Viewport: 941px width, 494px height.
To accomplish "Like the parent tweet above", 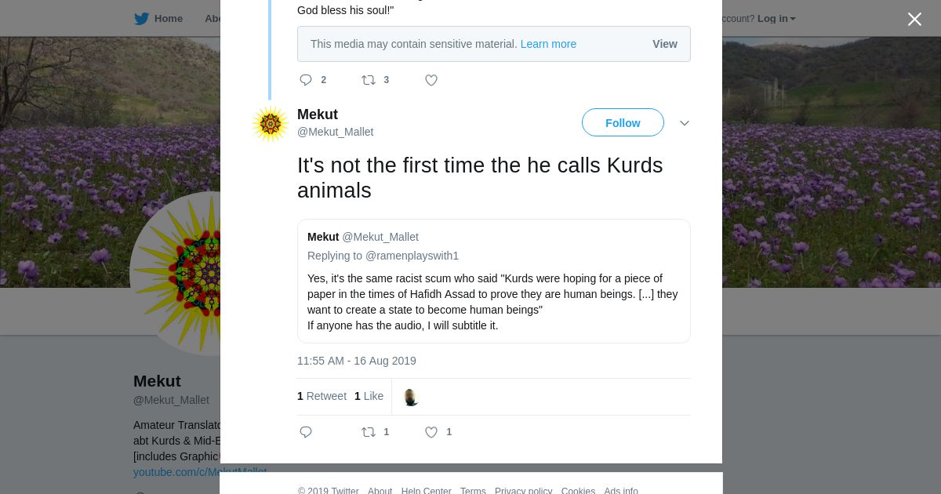I will [x=431, y=80].
